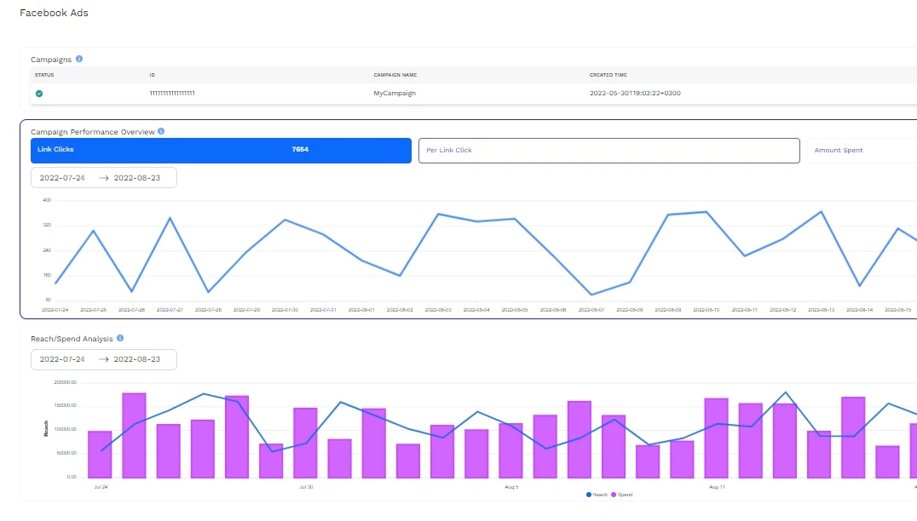Screen dimensions: 917x521
Task: Click the Campaign Performance Overview heading
Action: (92, 132)
